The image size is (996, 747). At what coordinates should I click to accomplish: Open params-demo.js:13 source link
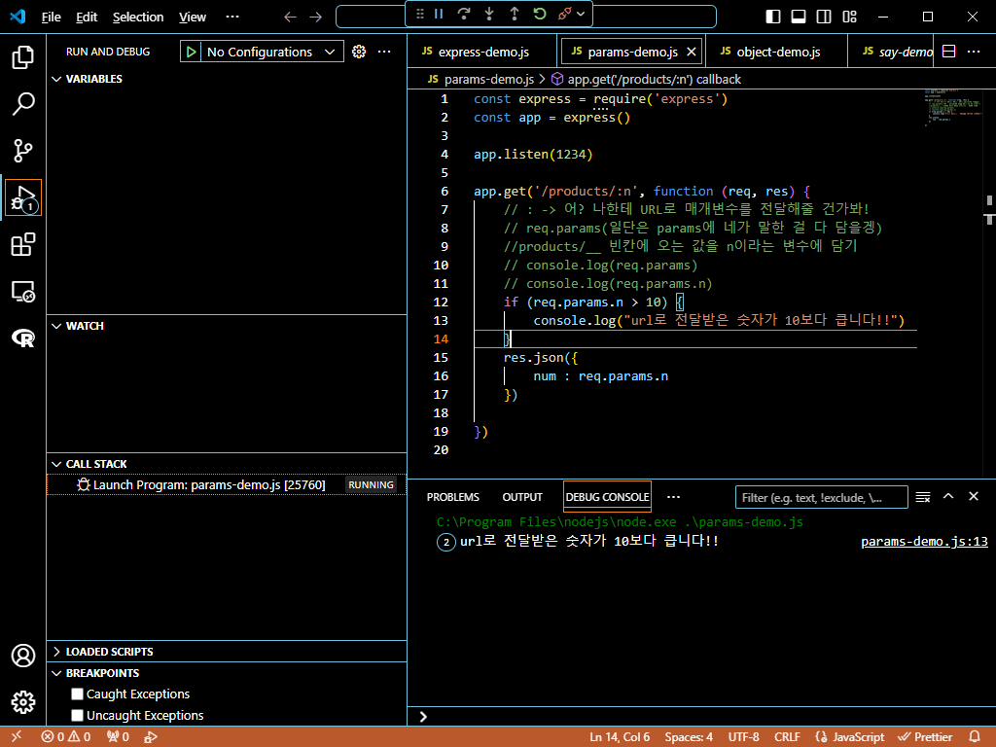[924, 542]
